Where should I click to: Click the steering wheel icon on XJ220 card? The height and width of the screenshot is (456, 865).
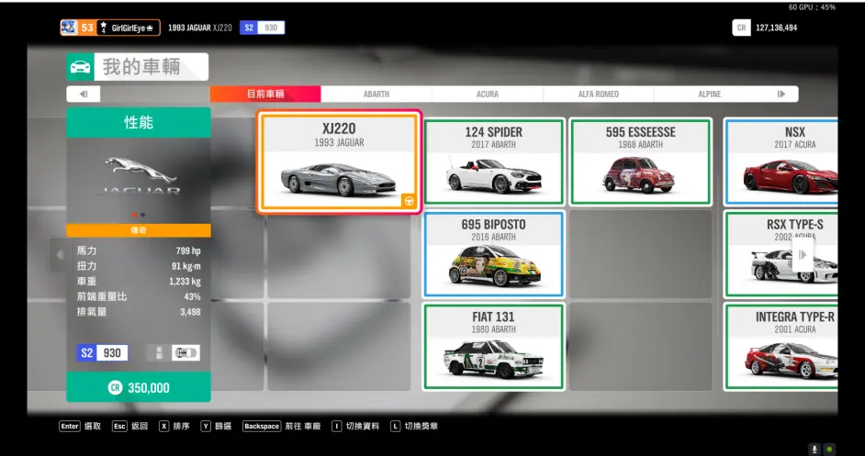pyautogui.click(x=409, y=201)
